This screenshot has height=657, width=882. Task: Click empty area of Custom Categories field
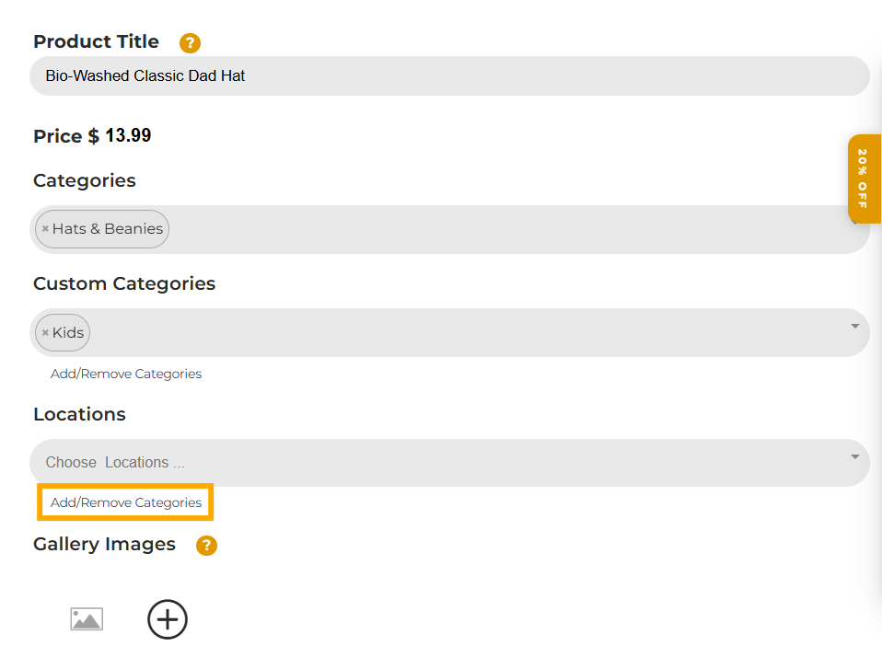point(467,333)
